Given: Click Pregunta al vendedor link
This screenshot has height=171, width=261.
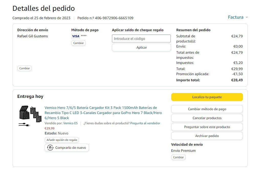Looking at the screenshot, I should tap(145, 123).
